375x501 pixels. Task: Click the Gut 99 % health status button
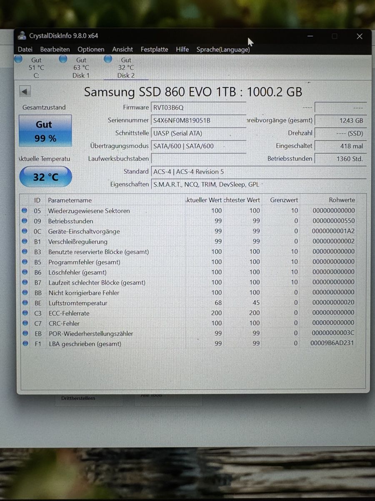tap(45, 131)
